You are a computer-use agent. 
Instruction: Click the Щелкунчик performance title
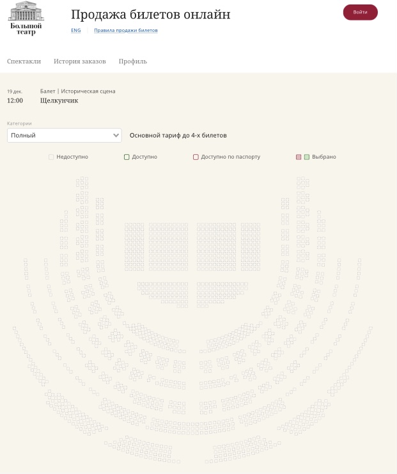click(x=59, y=100)
